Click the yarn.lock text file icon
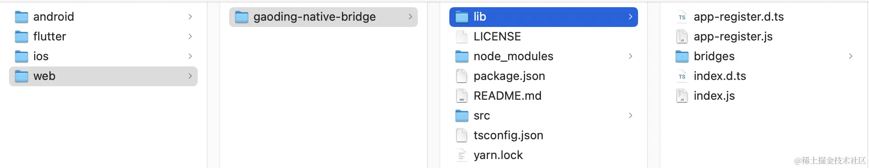The image size is (869, 168). [x=462, y=155]
